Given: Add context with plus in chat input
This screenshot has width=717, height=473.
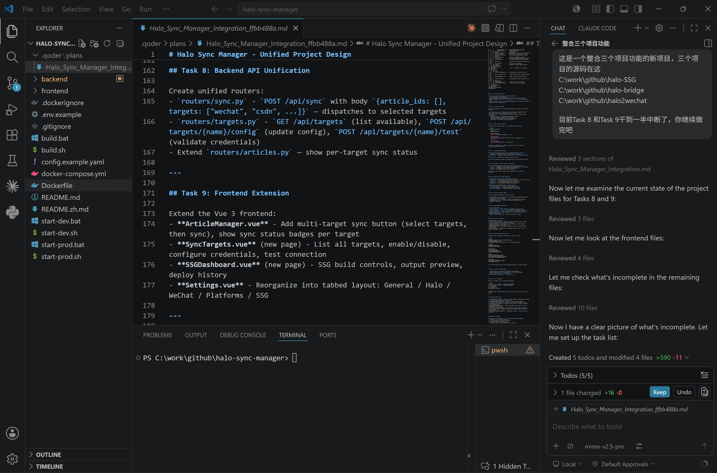Looking at the screenshot, I should tap(556, 446).
